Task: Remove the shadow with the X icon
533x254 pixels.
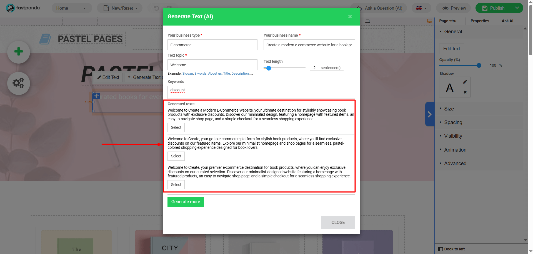Action: [x=465, y=92]
